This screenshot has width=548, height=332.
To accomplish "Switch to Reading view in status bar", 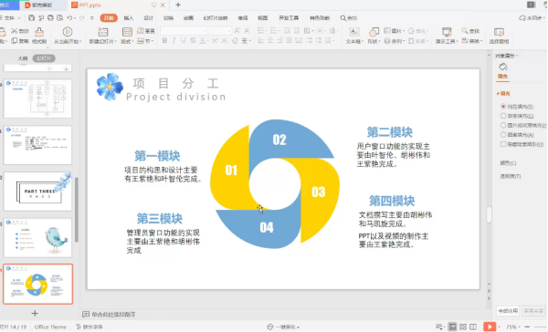I will (473, 327).
